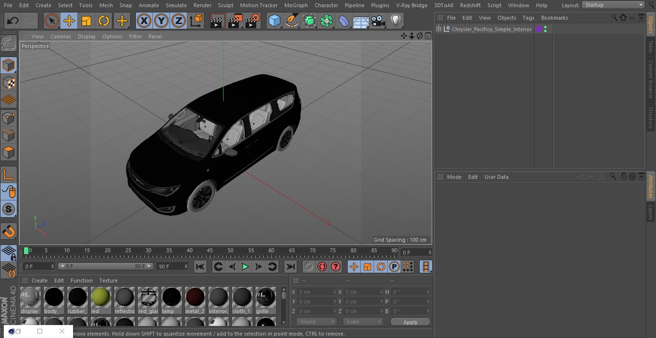Toggle X-axis lock button
The width and height of the screenshot is (656, 338).
click(144, 21)
